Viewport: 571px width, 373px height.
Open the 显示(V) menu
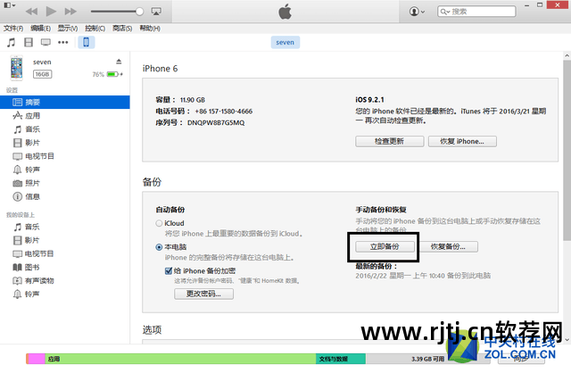[x=68, y=28]
